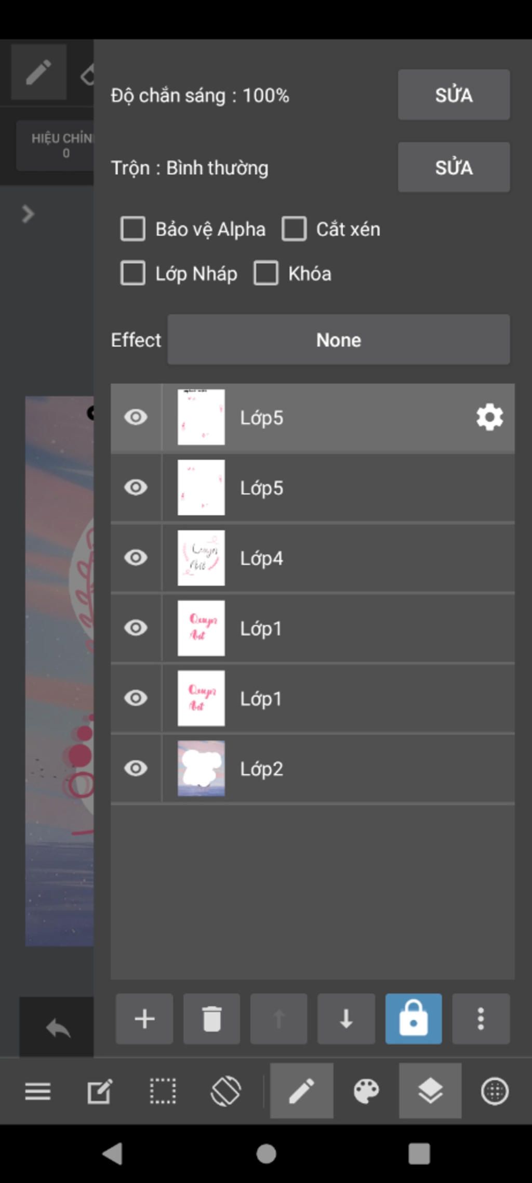This screenshot has width=532, height=1183.
Task: Tick the Lớp Nháp checkbox
Action: coord(133,274)
